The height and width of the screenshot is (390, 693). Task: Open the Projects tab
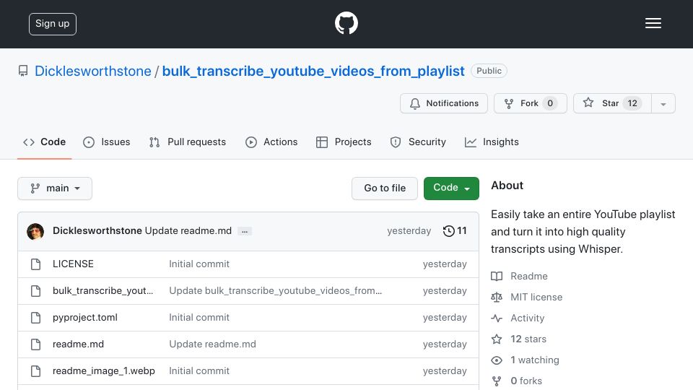(344, 142)
